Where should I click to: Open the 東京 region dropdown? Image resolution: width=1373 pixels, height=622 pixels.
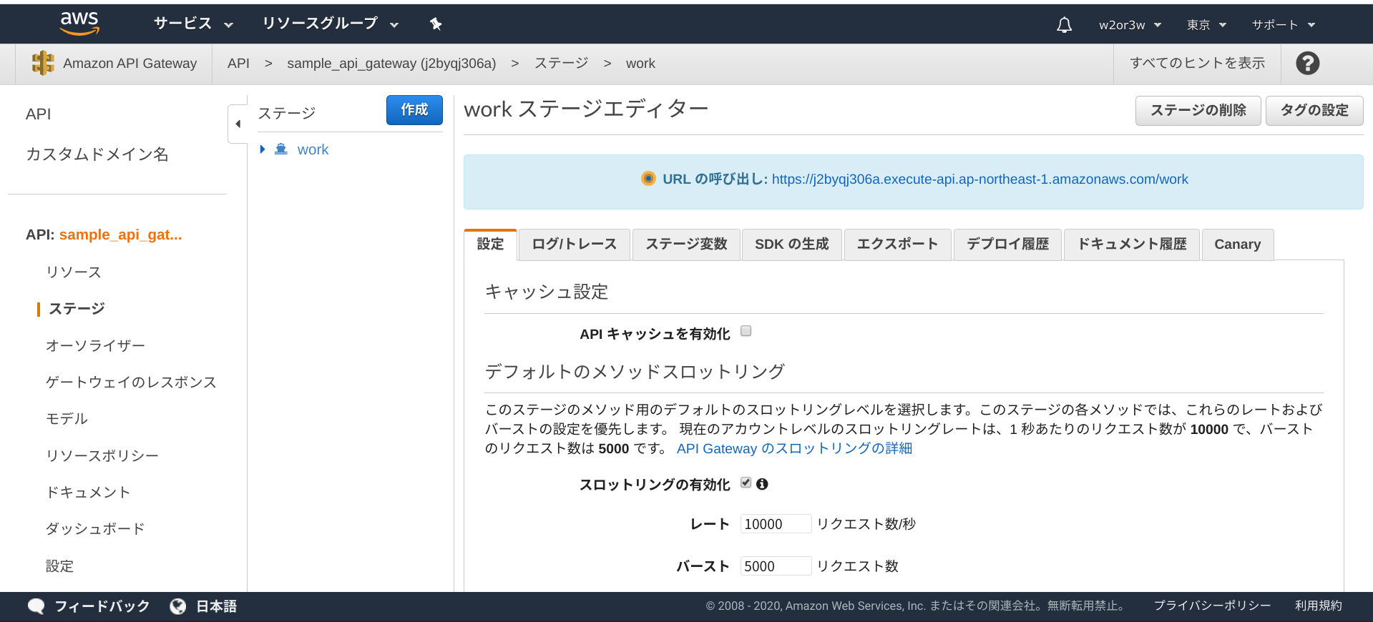tap(1206, 25)
